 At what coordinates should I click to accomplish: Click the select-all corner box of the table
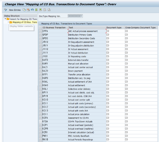click(41, 28)
